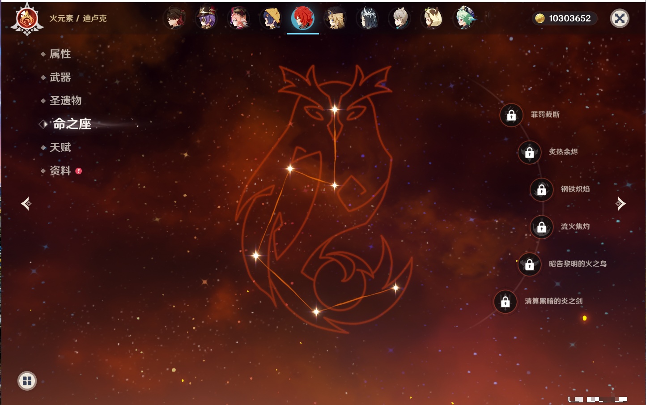Click the lock icon for 罪罚裁断
The image size is (646, 405).
pos(511,115)
